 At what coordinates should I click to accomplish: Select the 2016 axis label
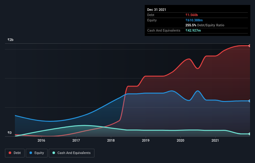[x=41, y=140]
